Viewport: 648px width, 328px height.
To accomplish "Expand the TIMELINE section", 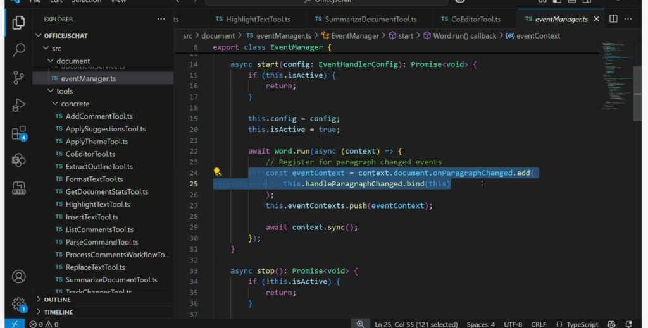I will tap(58, 312).
